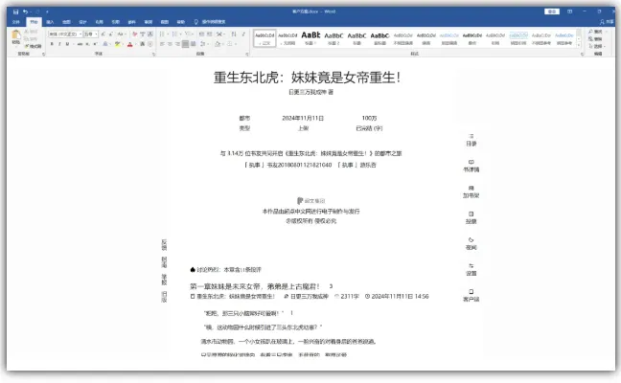Apply the No Spacing (无间隔) style
This screenshot has height=383, width=621.
(x=287, y=38)
